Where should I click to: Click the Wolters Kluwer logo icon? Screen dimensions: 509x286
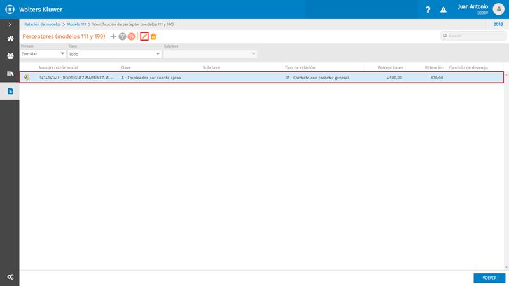[10, 10]
